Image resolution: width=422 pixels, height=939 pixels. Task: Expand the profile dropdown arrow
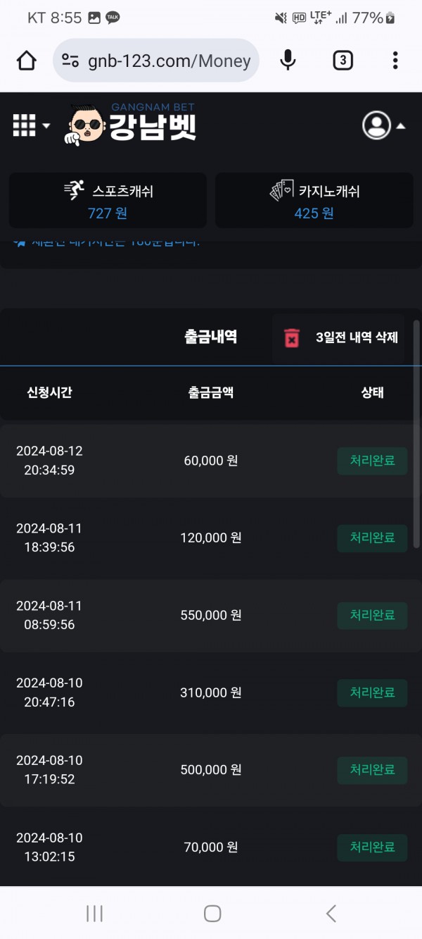pyautogui.click(x=401, y=126)
